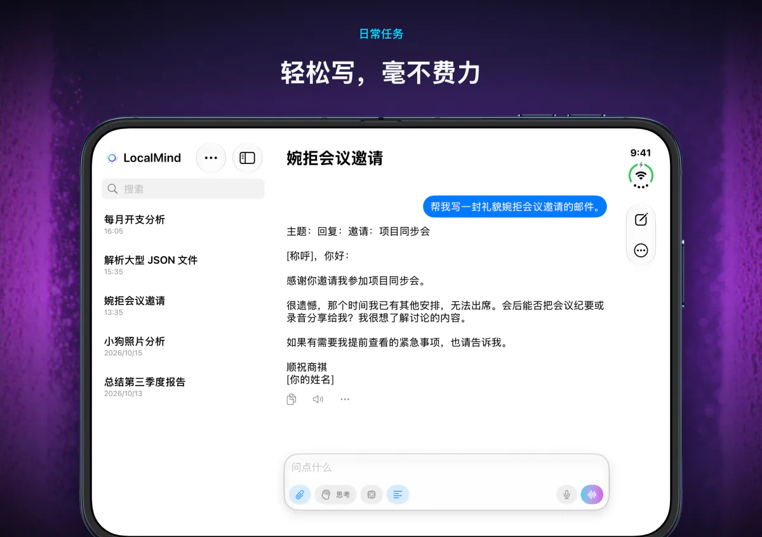Click the Wi-Fi status indicator
762x537 pixels.
[x=641, y=175]
